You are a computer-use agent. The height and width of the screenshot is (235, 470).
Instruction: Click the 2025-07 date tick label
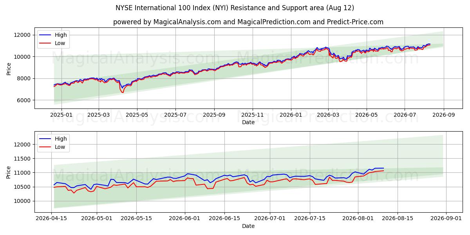point(175,115)
